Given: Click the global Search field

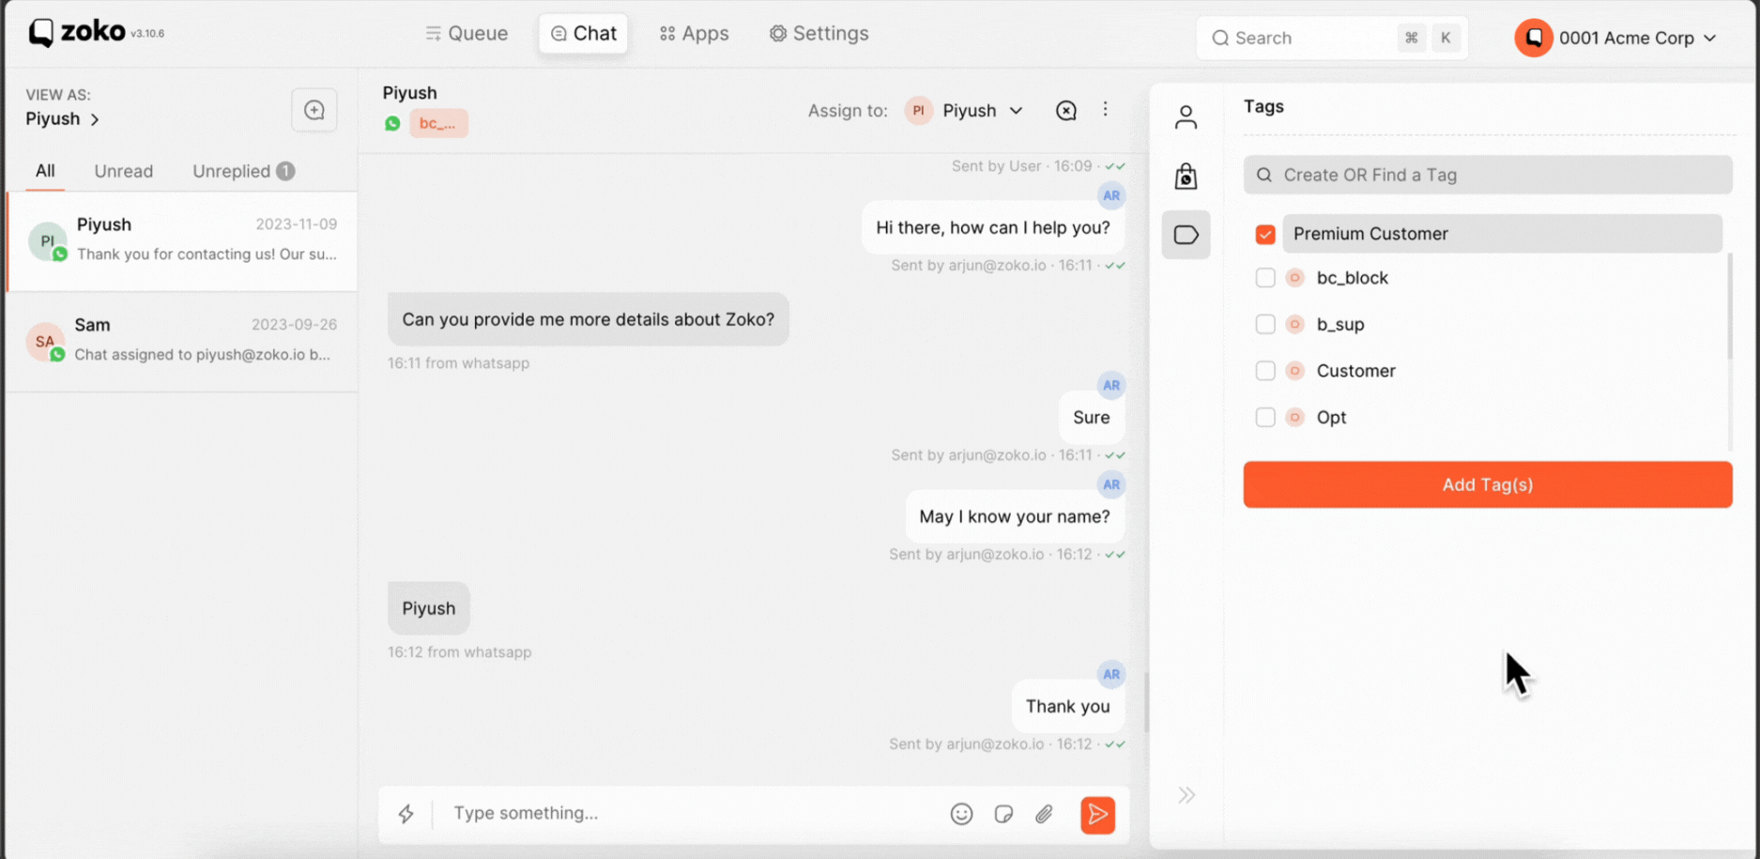Looking at the screenshot, I should tap(1331, 38).
